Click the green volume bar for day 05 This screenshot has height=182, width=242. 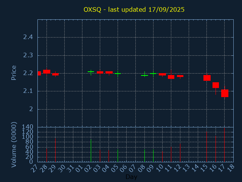[118, 156]
